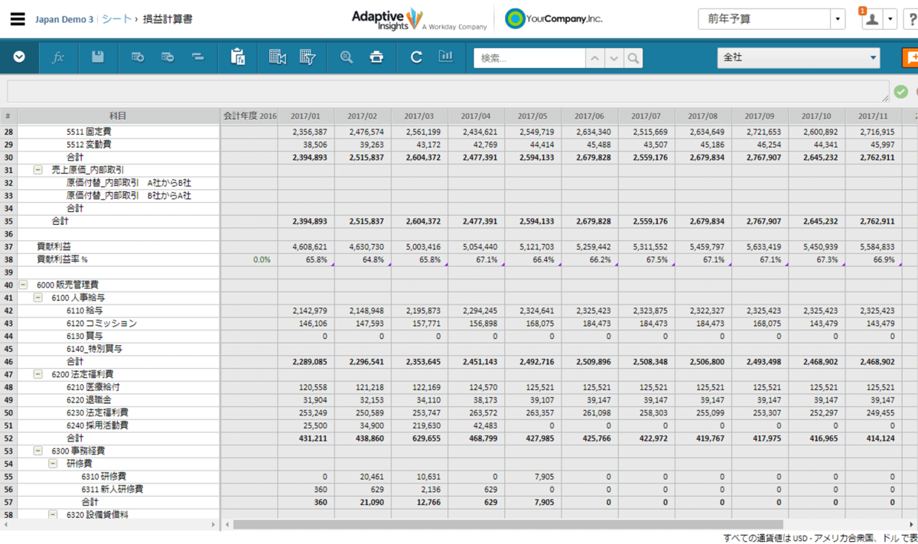918x544 pixels.
Task: Collapse the 6000 販売管理費 row group
Action: [x=23, y=285]
